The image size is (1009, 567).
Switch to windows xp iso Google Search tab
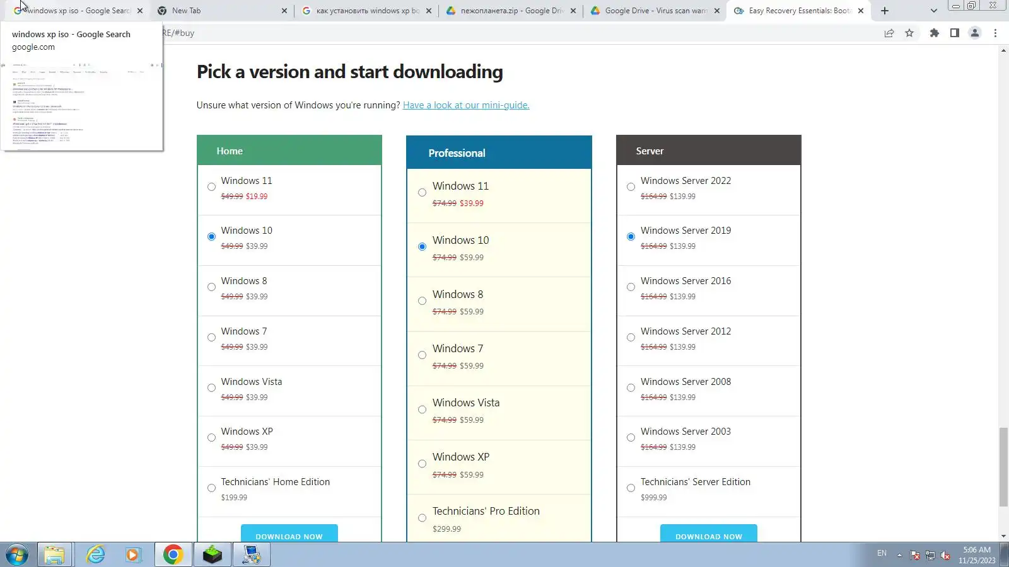78,11
